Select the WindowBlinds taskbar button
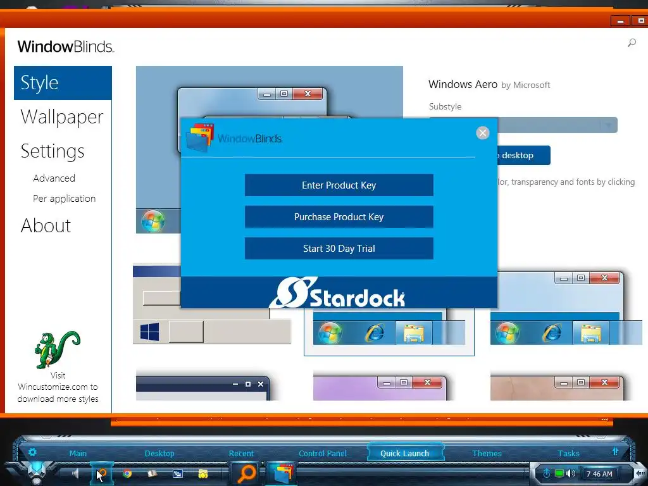The width and height of the screenshot is (648, 486). [282, 473]
